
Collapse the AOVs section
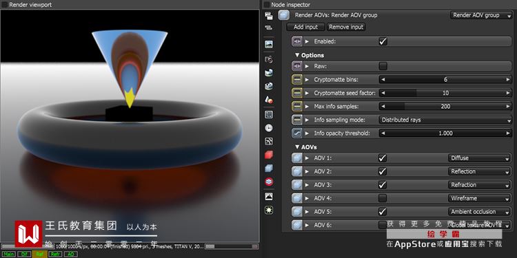297,147
